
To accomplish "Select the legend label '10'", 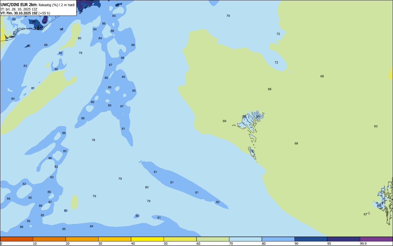I will pos(35,244).
